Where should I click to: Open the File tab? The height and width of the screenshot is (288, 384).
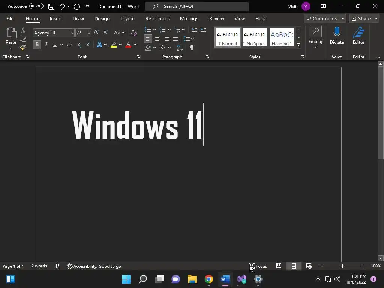pos(10,19)
